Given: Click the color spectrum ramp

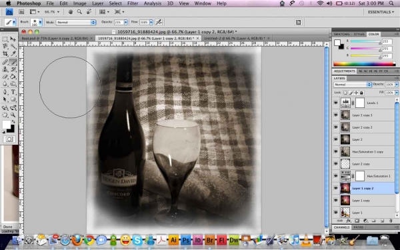Looking at the screenshot, I should (x=364, y=64).
